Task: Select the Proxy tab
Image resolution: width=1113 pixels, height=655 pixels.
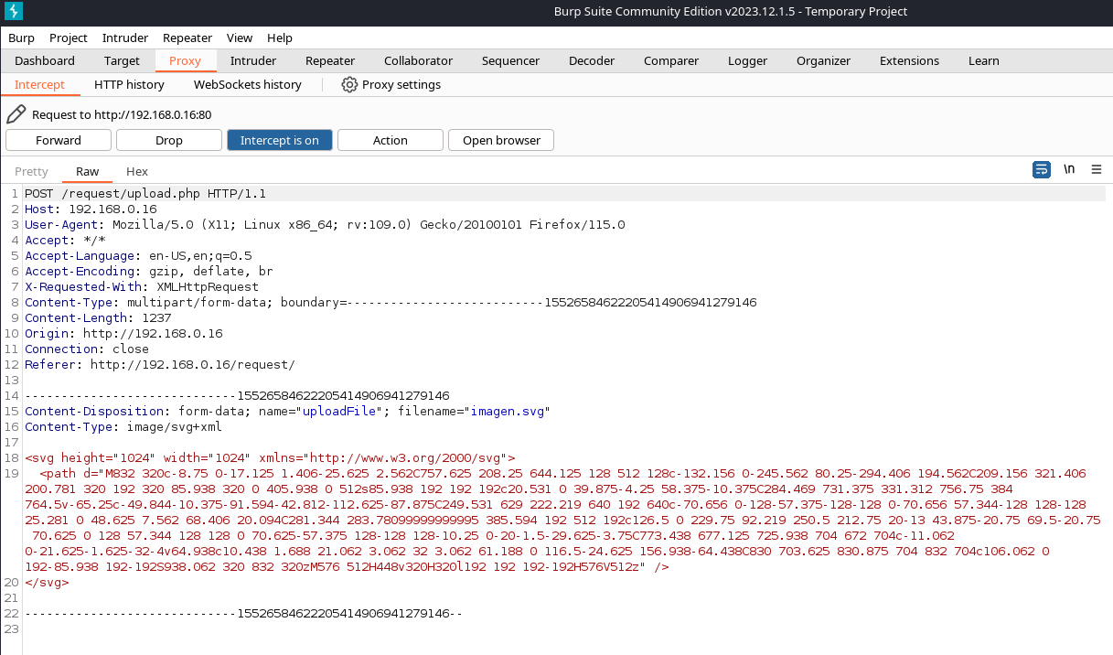Action: (185, 60)
